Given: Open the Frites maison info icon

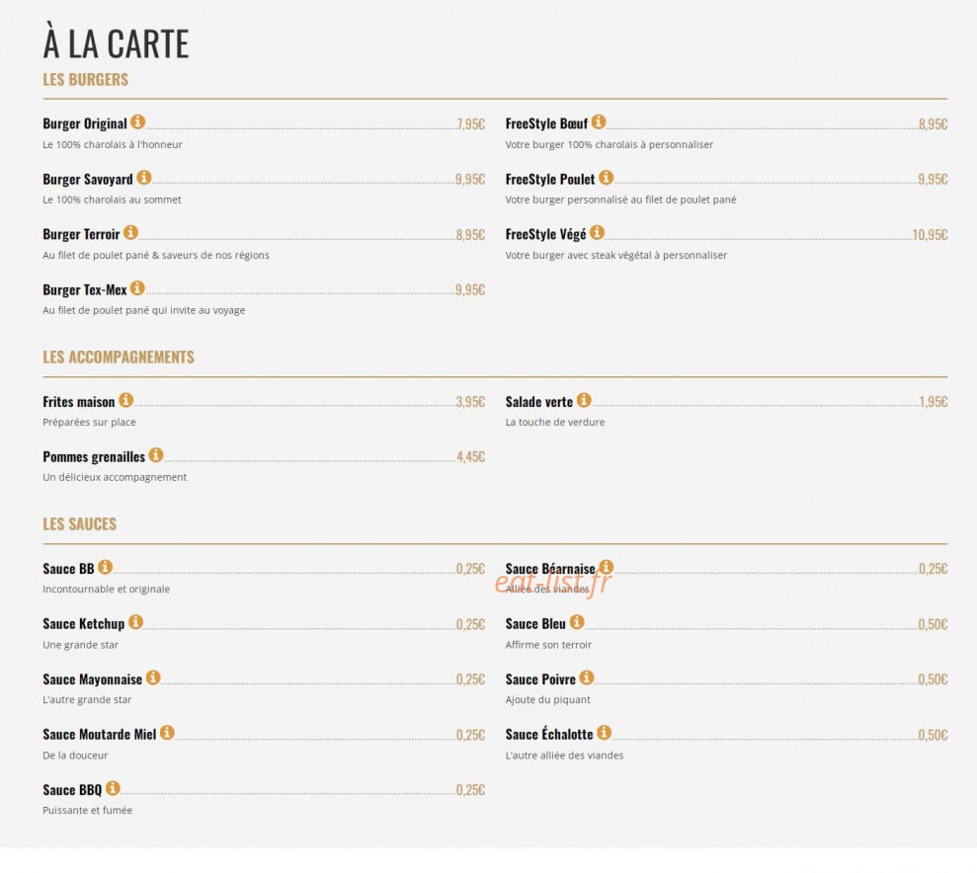Looking at the screenshot, I should point(125,400).
